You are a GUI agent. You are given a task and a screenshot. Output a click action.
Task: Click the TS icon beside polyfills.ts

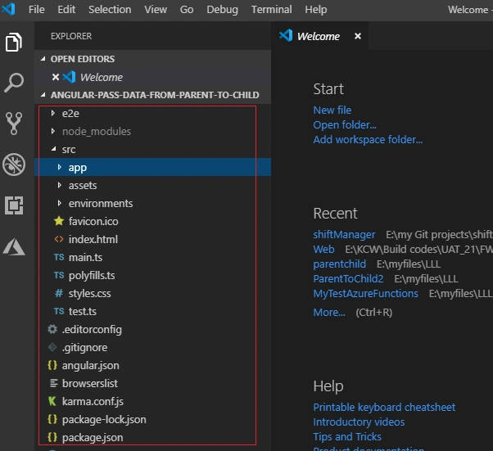coord(59,275)
